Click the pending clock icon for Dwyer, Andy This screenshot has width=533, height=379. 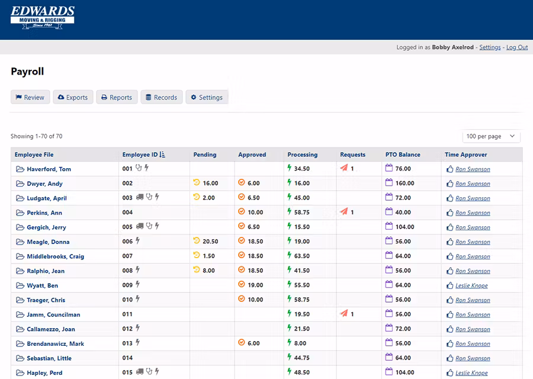coord(197,184)
